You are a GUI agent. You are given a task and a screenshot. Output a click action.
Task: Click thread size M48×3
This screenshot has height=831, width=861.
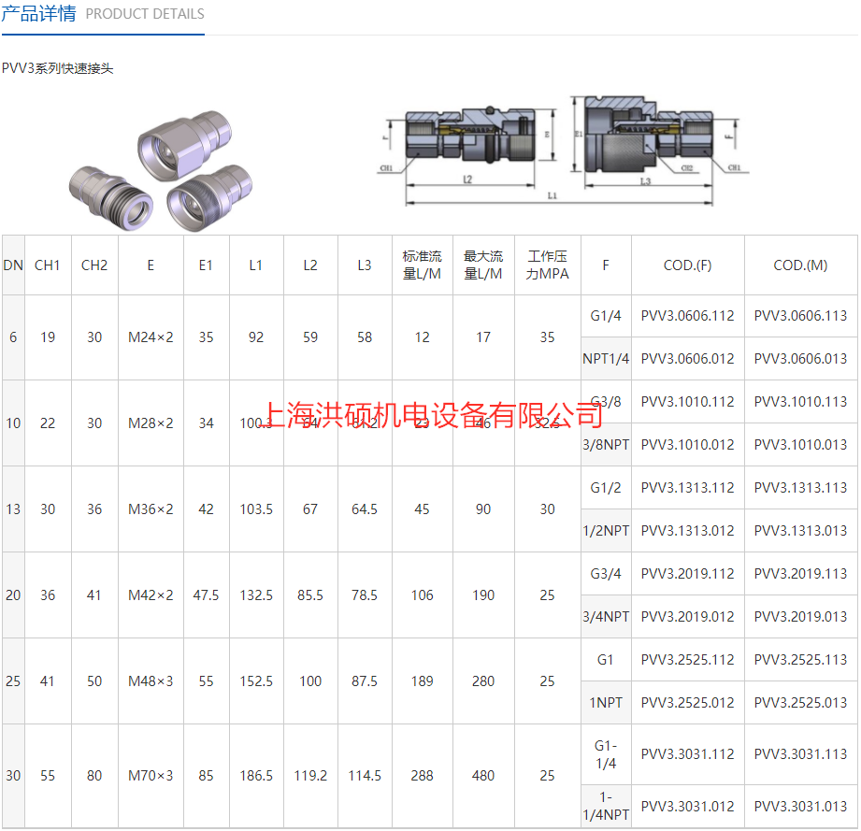click(x=151, y=681)
